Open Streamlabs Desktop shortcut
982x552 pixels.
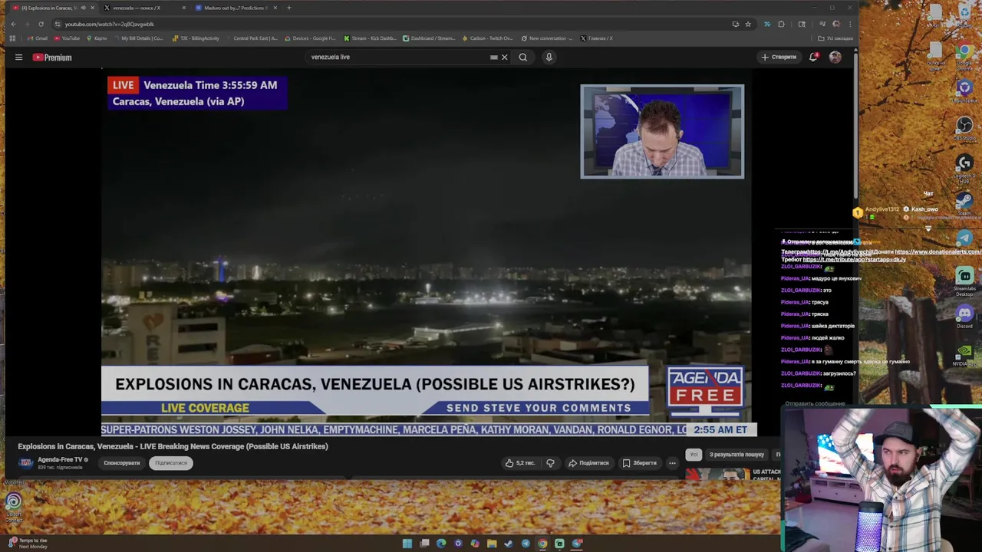[x=964, y=281]
